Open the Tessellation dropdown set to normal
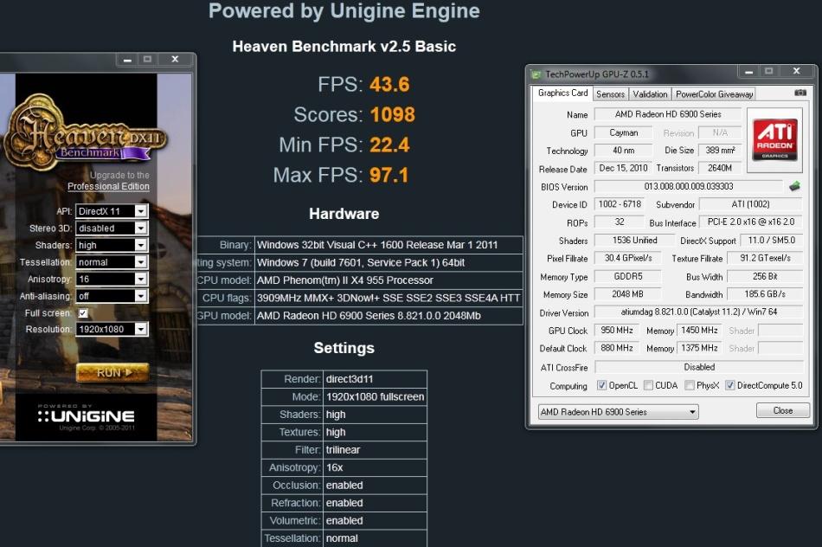The width and height of the screenshot is (822, 547). pos(112,262)
